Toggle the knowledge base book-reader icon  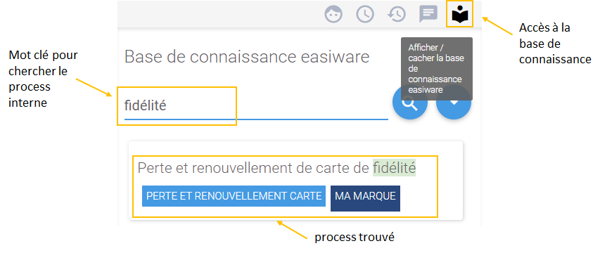point(459,15)
